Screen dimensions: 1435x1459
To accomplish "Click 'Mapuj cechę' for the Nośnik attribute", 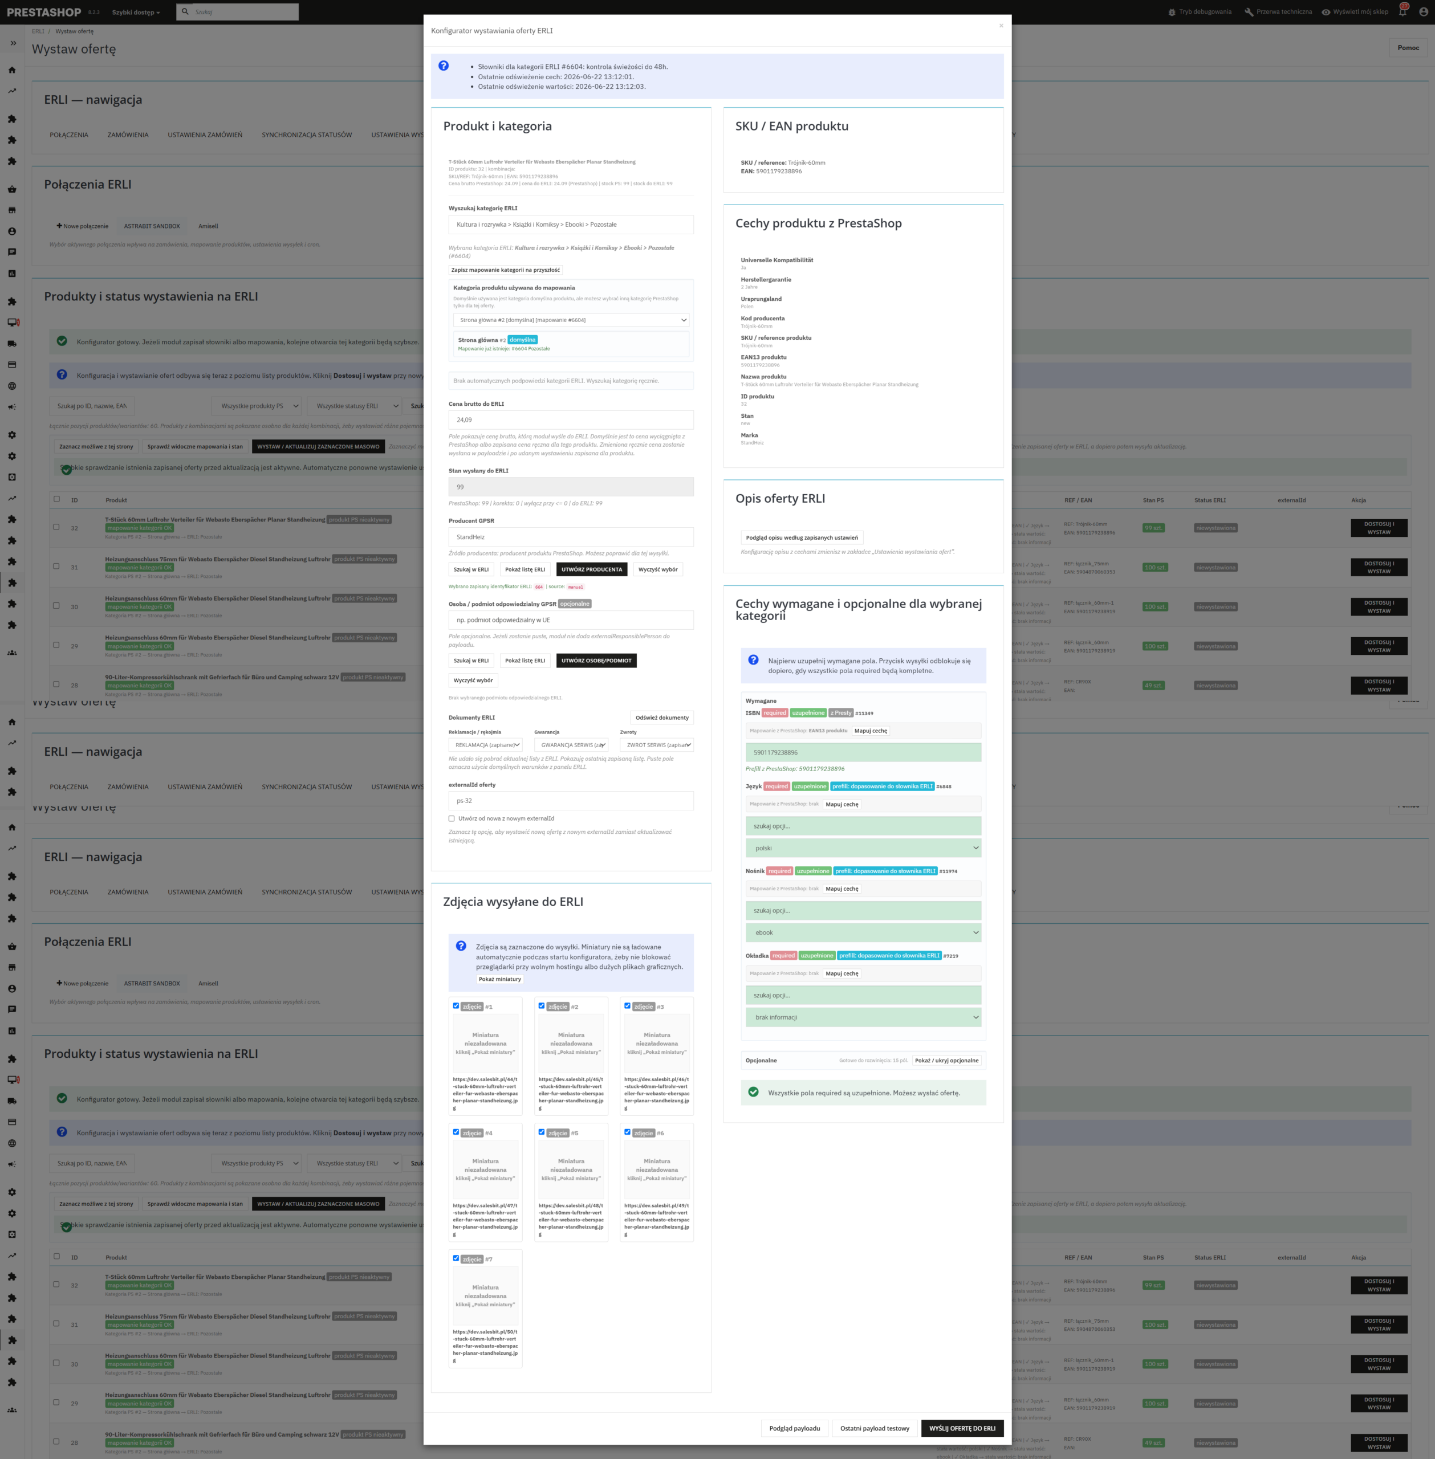I will (842, 889).
